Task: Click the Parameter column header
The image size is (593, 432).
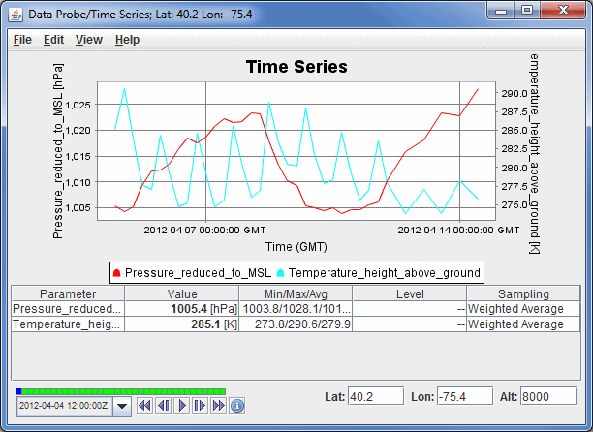Action: coord(68,293)
